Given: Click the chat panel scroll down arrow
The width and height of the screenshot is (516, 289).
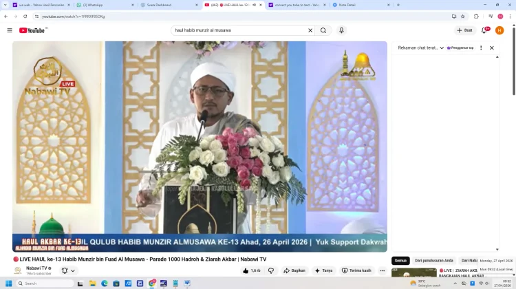Looking at the screenshot, I should (x=497, y=250).
